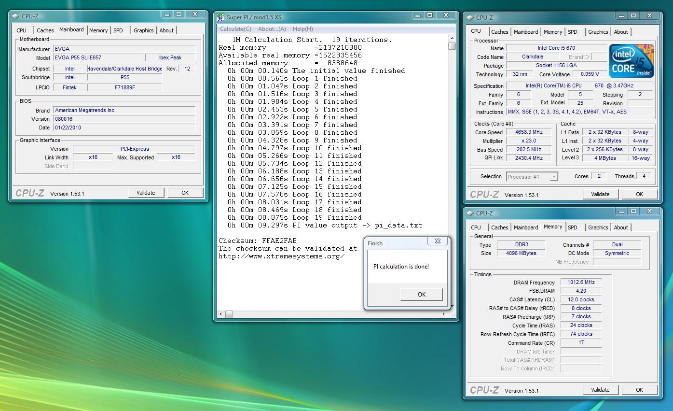Click CPU-Z icon in CPU tab window title bar

click(x=470, y=18)
